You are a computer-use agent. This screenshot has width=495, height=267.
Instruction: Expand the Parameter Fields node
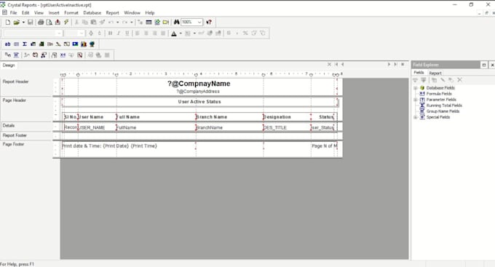(x=416, y=100)
